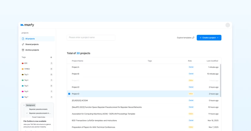
Task: Open Explore templates link
Action: pyautogui.click(x=186, y=38)
